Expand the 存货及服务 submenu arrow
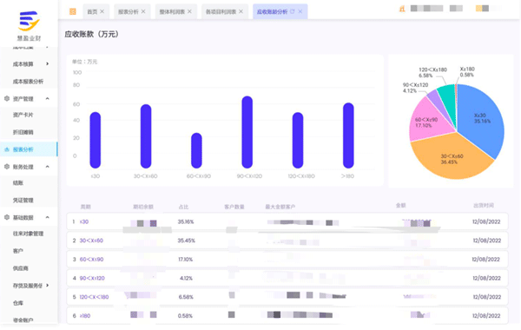This screenshot has height=330, width=521. (47, 286)
